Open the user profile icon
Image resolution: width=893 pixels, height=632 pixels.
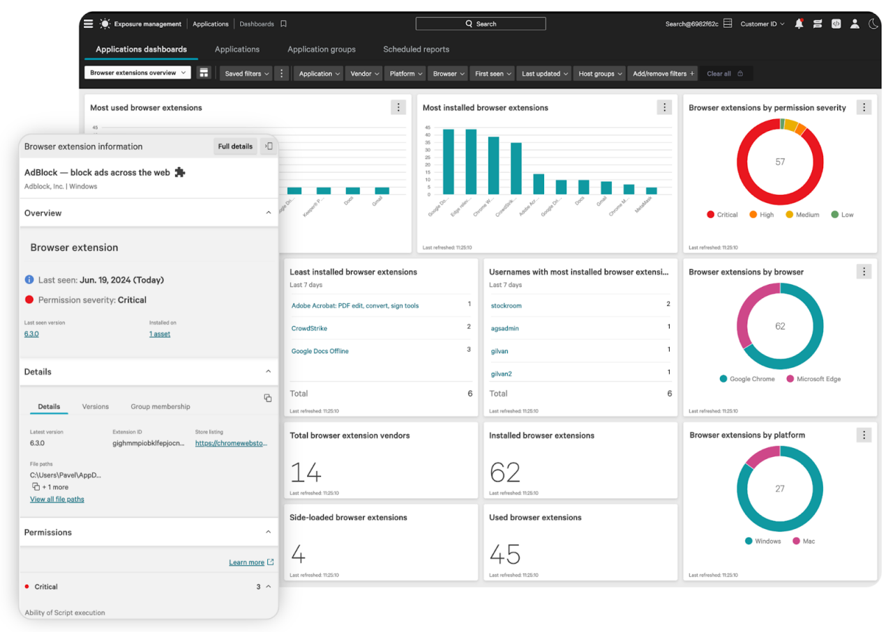coord(854,24)
